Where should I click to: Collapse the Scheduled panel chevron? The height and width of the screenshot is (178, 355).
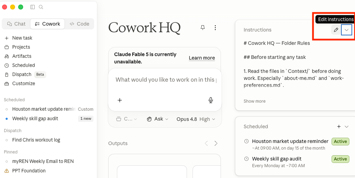(347, 126)
